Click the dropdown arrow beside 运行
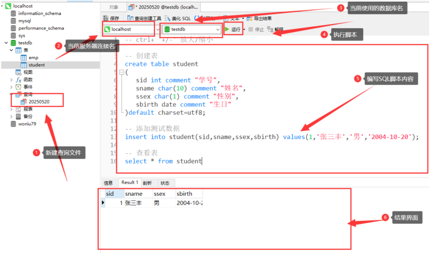433x255 pixels. point(244,30)
